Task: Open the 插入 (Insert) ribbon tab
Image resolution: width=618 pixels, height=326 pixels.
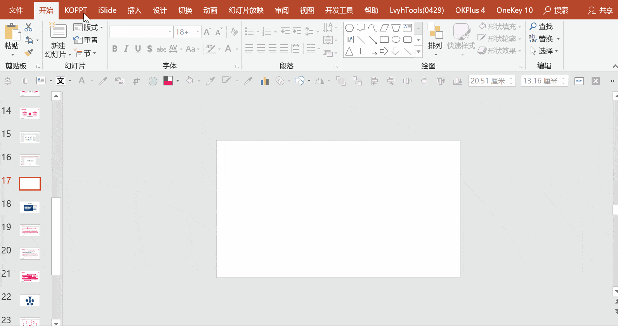Action: click(x=134, y=10)
